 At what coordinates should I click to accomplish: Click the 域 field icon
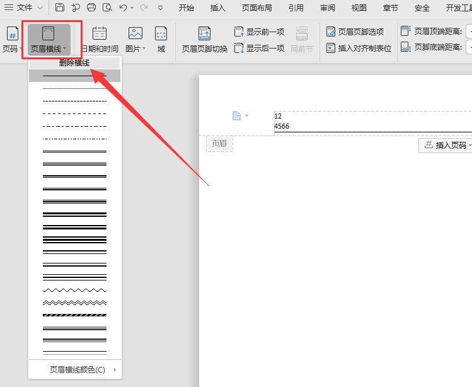tap(161, 39)
